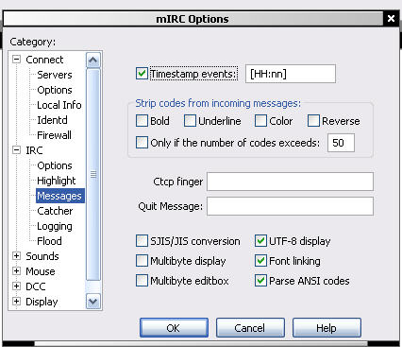The image size is (402, 347).
Task: Tick the Reverse strip checkbox
Action: pos(313,121)
